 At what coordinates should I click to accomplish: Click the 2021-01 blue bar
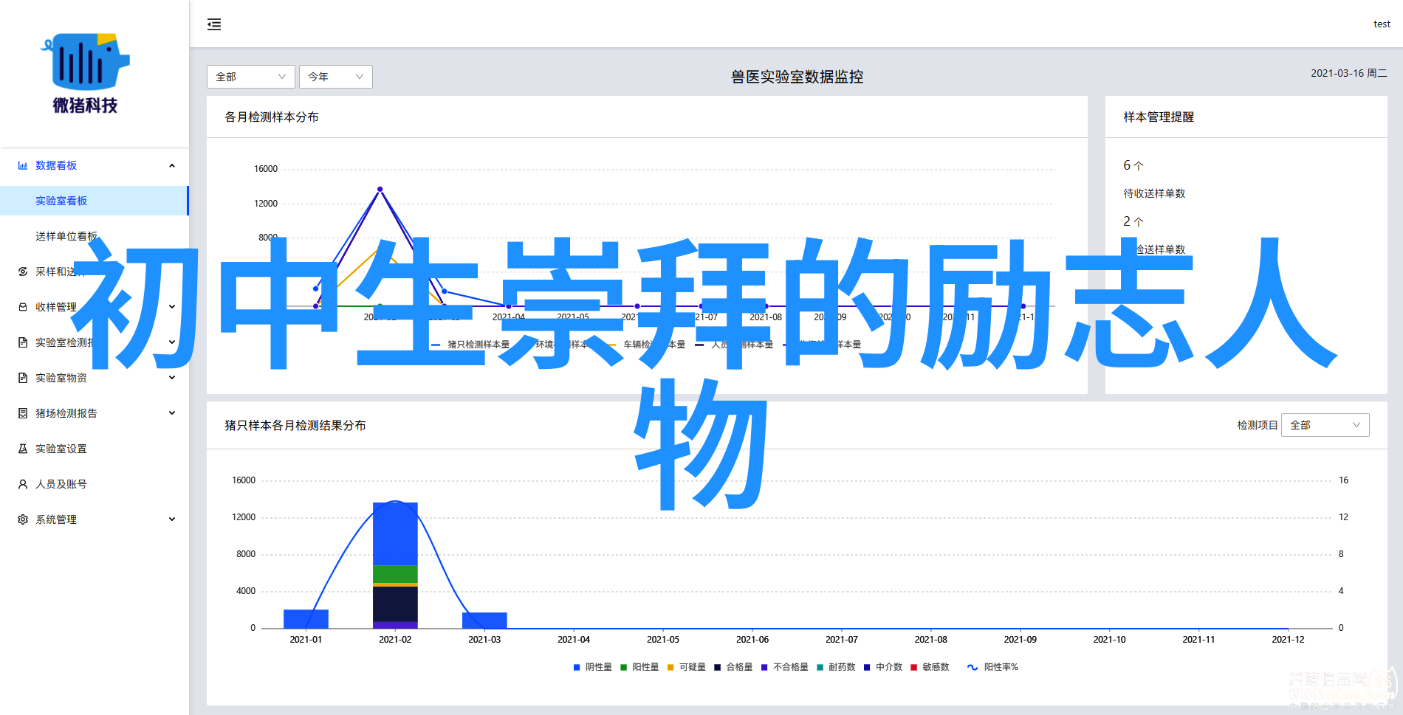(x=306, y=618)
